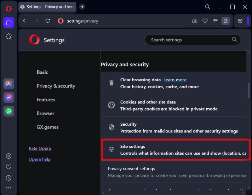Open WhatsApp in the sidebar
Screen dimensions: 252x195
coord(9,111)
